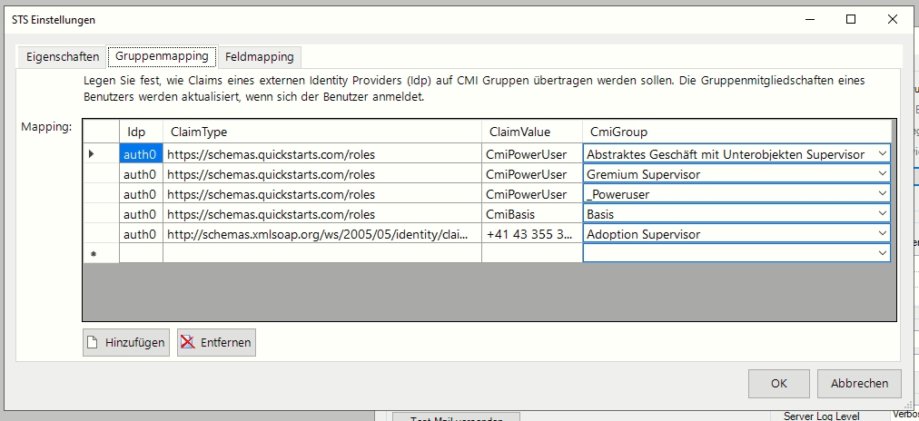Select the highlighted auth0 Idp cell
The width and height of the screenshot is (919, 421).
click(x=141, y=154)
